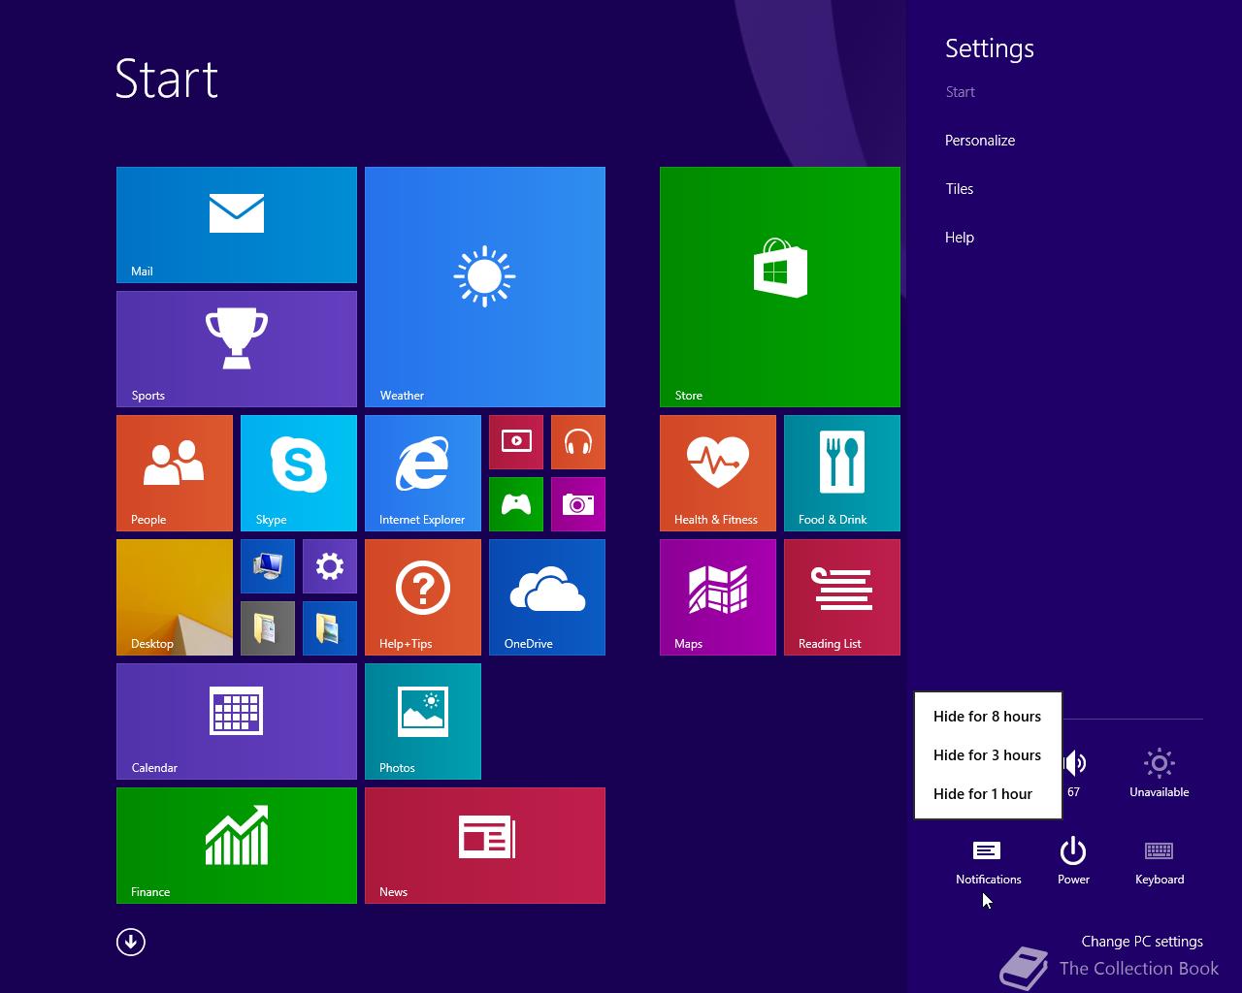Open PC settings gear tile

pos(330,566)
